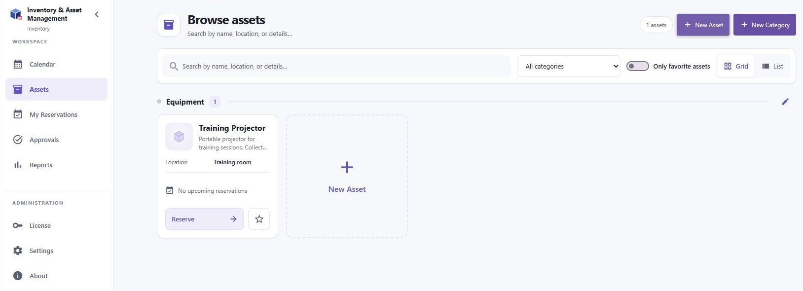
Task: Click the Equipment category heading
Action: [x=185, y=102]
